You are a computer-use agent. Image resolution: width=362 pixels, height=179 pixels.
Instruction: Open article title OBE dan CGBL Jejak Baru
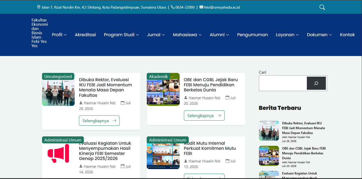pyautogui.click(x=211, y=85)
